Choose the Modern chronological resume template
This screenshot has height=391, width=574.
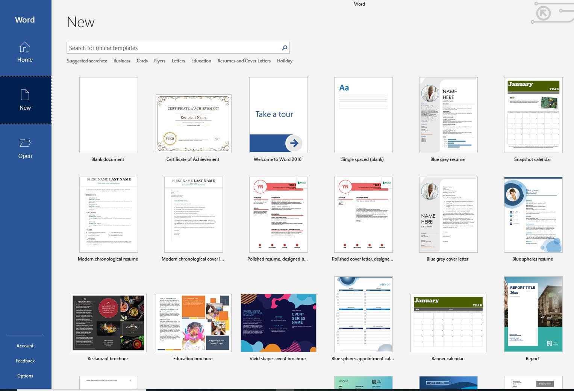pyautogui.click(x=108, y=215)
